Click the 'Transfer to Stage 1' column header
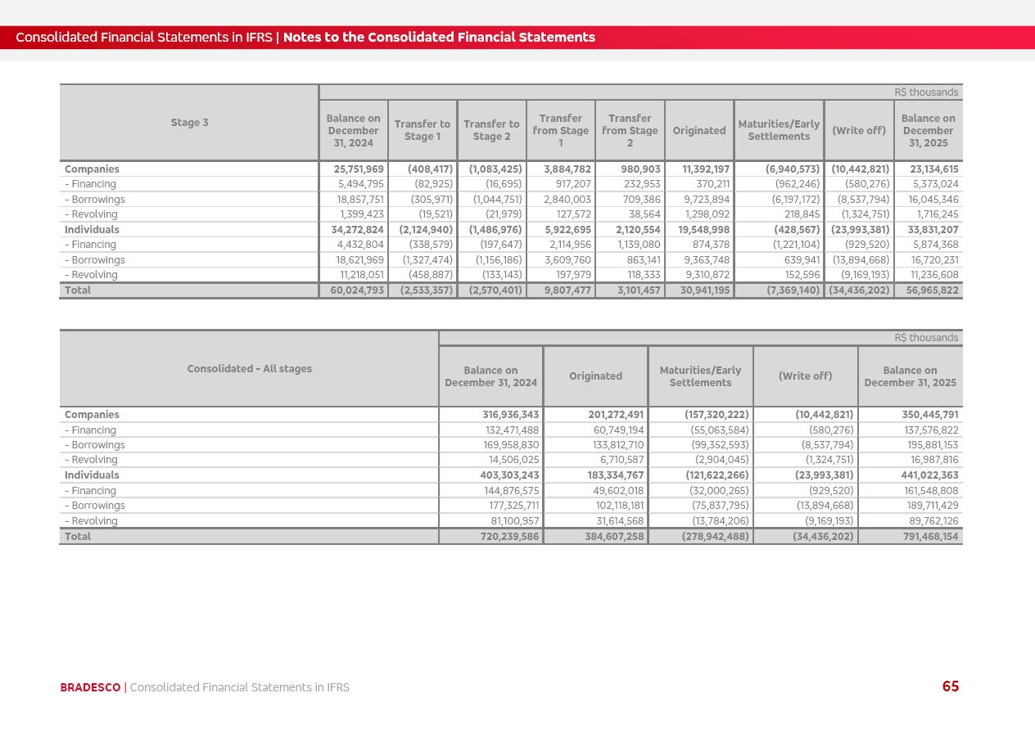Screen dimensions: 1035x729 [x=422, y=130]
